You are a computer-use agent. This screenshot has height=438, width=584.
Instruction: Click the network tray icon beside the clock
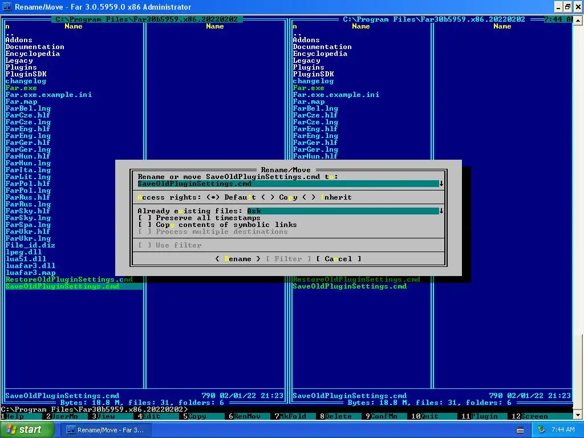coord(541,430)
